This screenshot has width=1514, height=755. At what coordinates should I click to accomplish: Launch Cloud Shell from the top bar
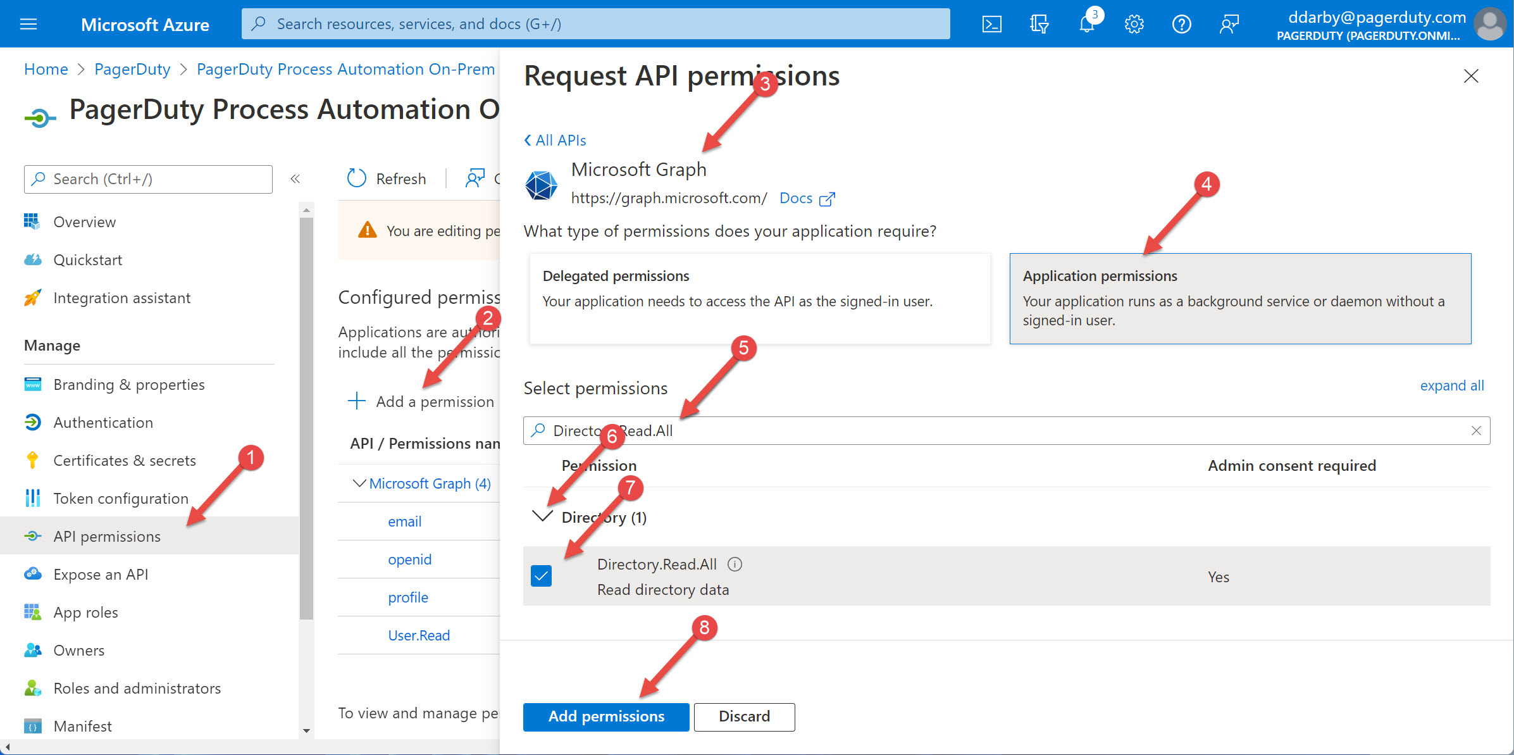click(991, 24)
